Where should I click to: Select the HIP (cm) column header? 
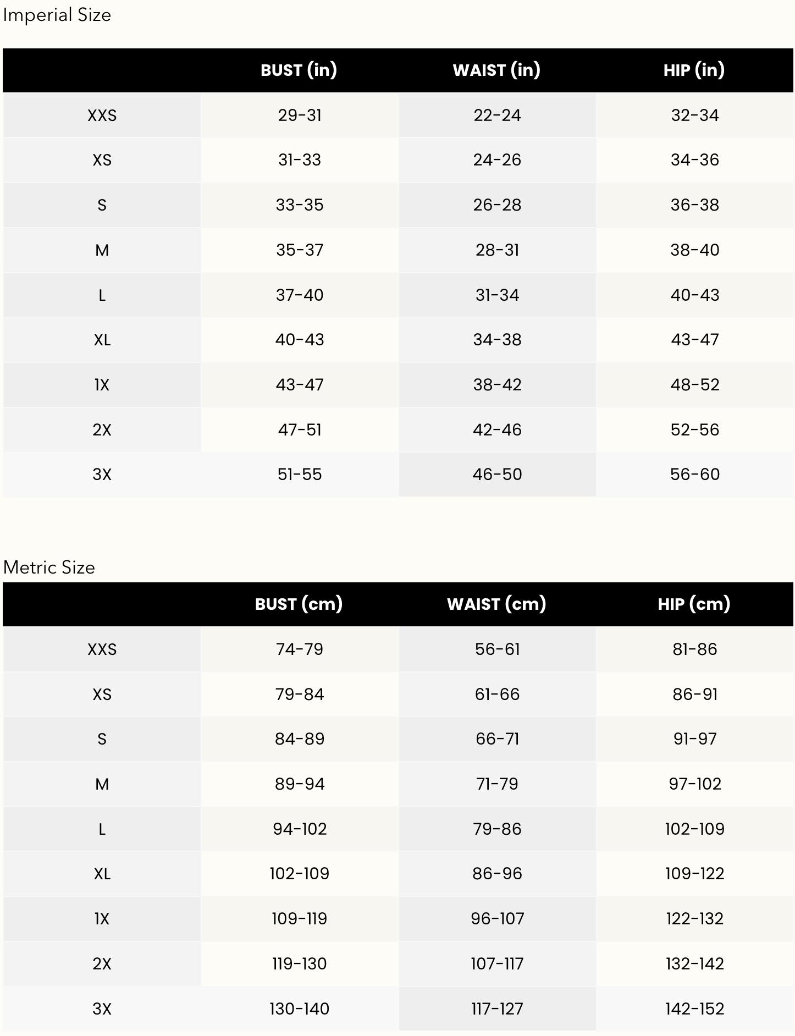[x=694, y=604]
